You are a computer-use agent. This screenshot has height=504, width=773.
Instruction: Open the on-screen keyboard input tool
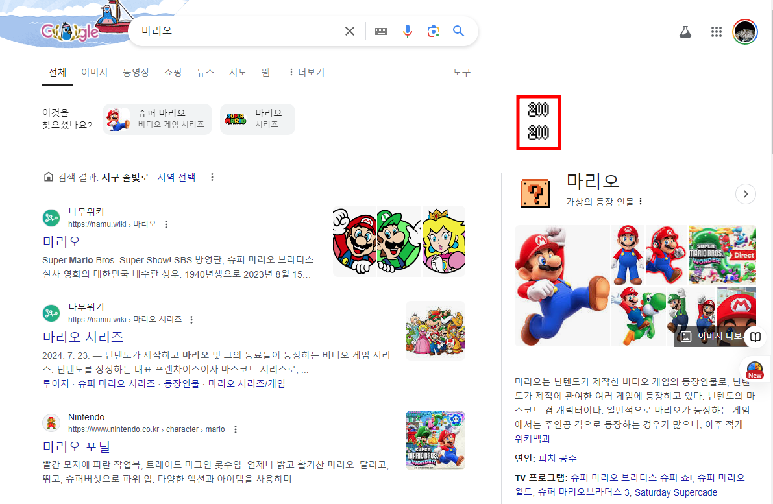coord(381,32)
